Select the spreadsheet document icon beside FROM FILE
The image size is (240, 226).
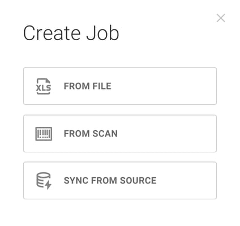click(44, 86)
